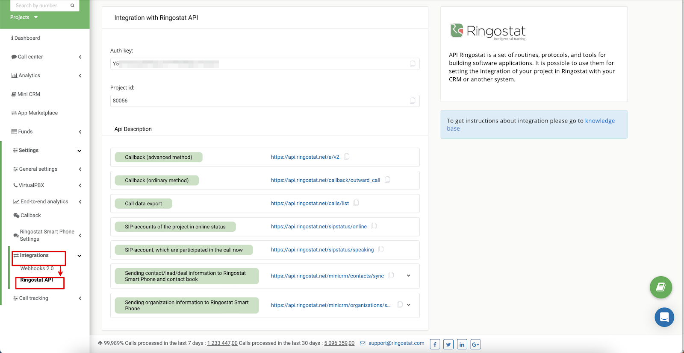Screen dimensions: 684x353
Task: Expand Call tracking menu arrow
Action: pyautogui.click(x=80, y=298)
